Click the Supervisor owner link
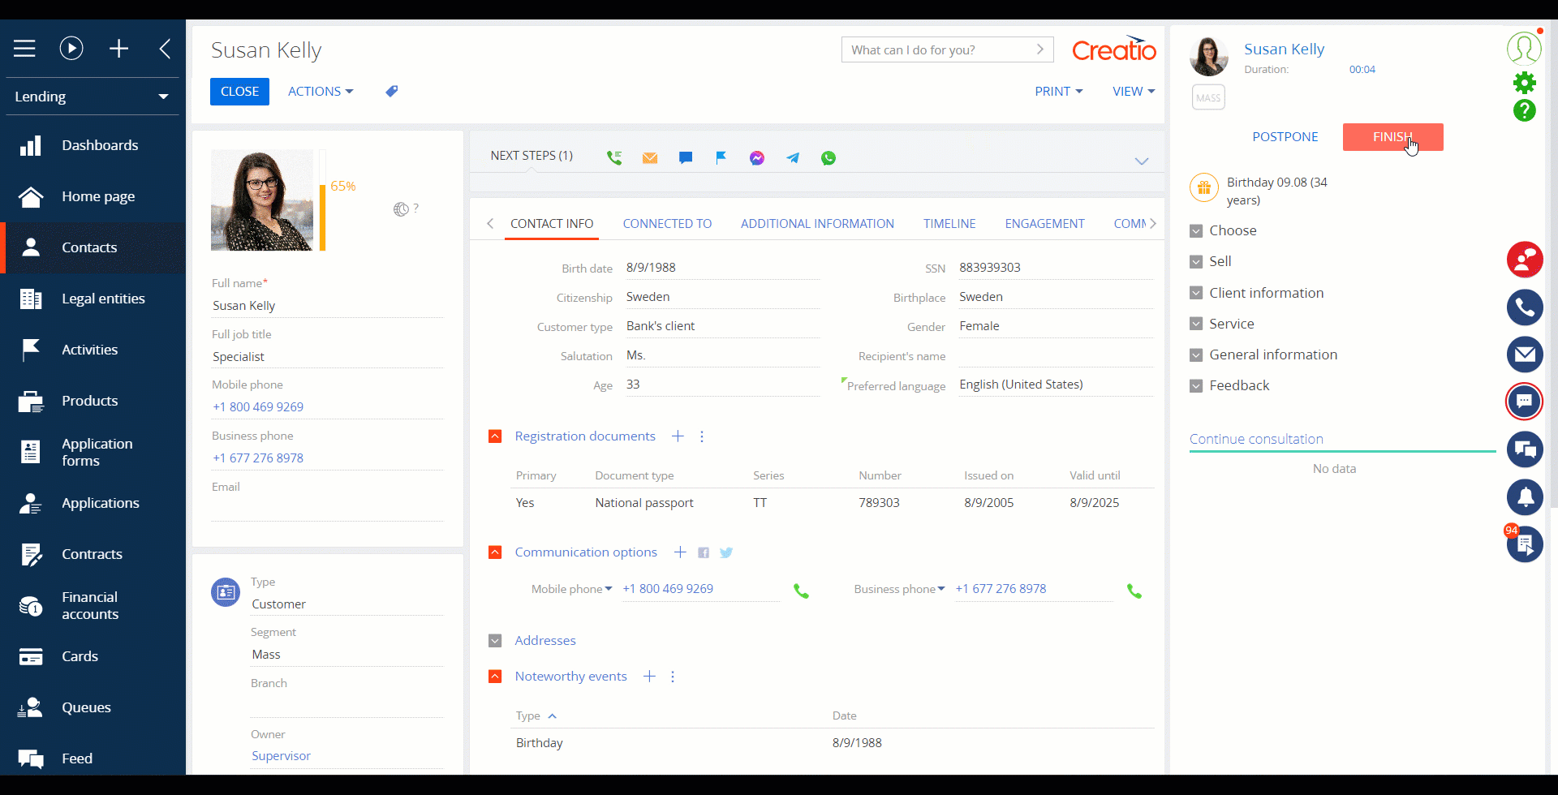 point(281,756)
